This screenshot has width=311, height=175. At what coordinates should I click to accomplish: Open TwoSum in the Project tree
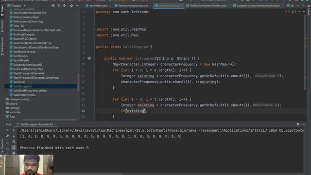pyautogui.click(x=19, y=82)
